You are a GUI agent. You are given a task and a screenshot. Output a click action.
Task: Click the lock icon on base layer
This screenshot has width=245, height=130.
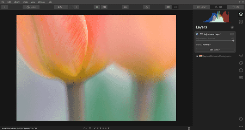pos(197,56)
